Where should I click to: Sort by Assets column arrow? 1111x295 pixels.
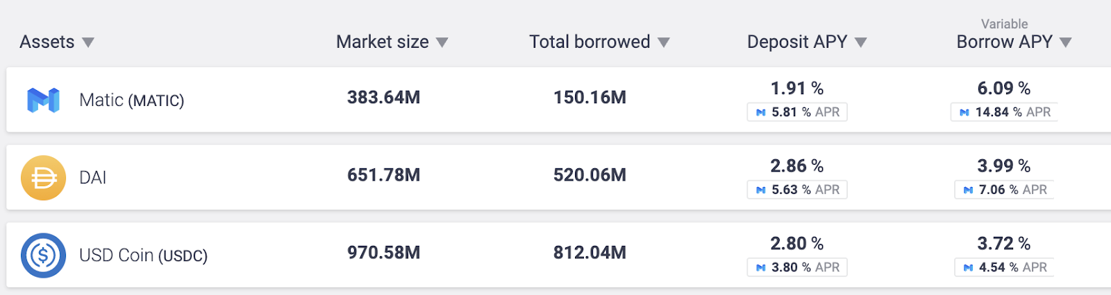(x=87, y=43)
